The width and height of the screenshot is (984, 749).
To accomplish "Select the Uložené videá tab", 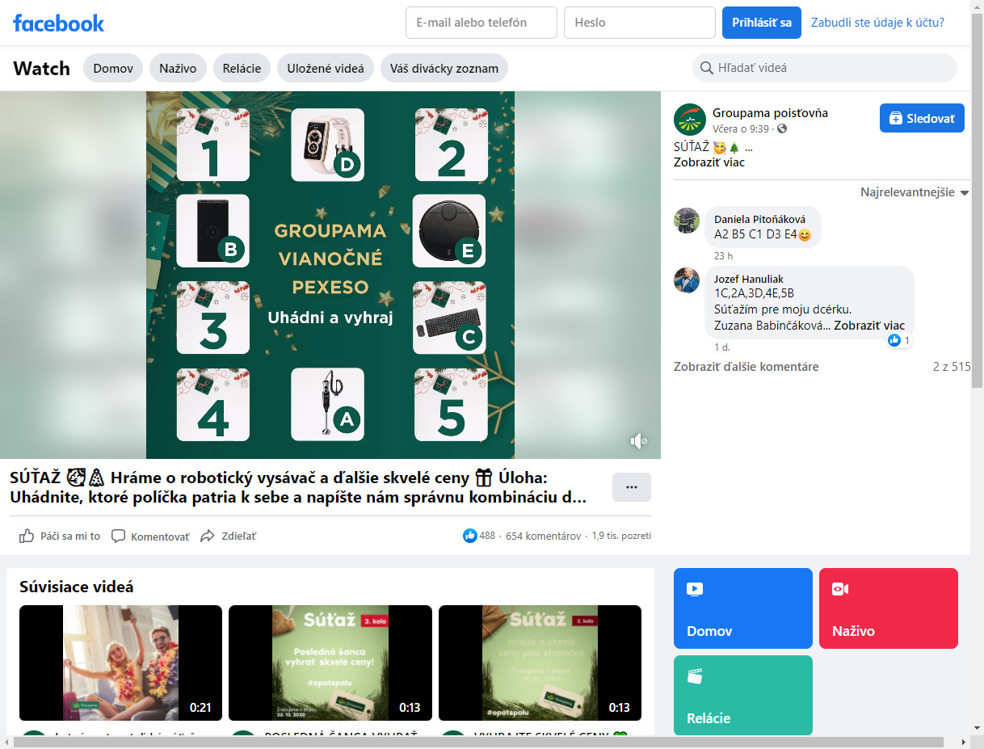I will tap(326, 68).
